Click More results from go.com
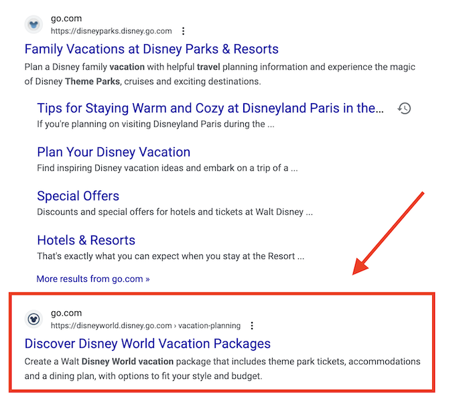The width and height of the screenshot is (469, 397). [93, 279]
